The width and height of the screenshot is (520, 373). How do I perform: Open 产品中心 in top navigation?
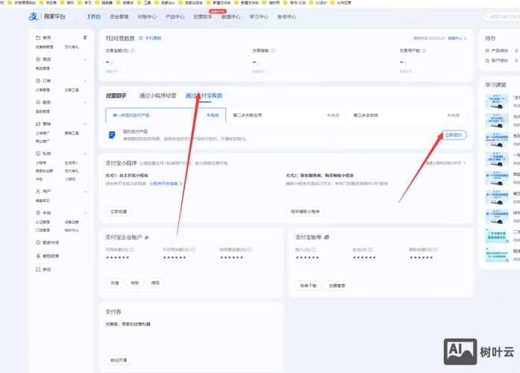(x=175, y=16)
